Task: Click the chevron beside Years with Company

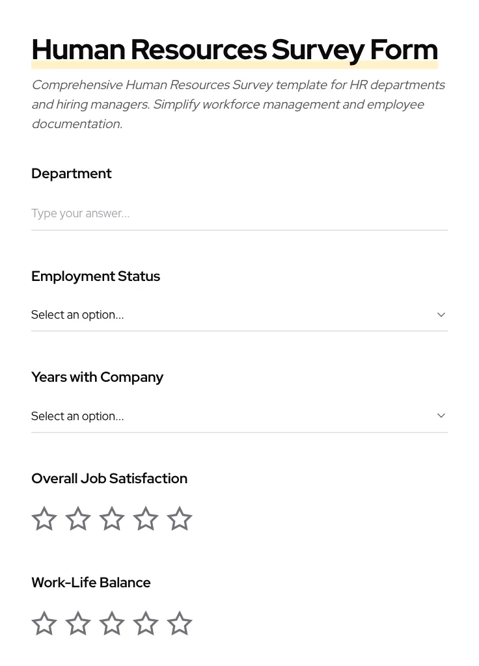Action: pyautogui.click(x=441, y=416)
